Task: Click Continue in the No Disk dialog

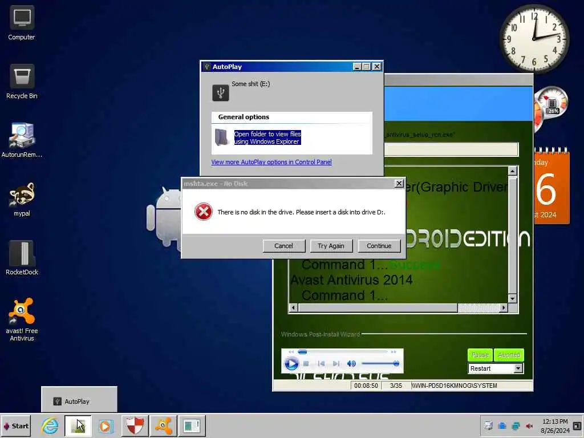Action: (x=379, y=246)
